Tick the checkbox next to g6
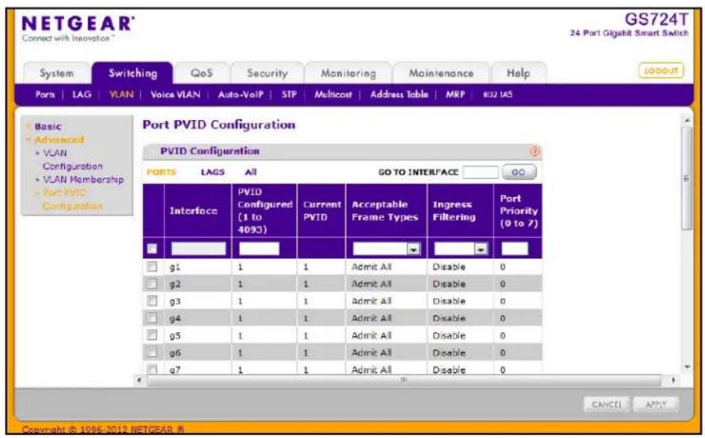 [152, 352]
